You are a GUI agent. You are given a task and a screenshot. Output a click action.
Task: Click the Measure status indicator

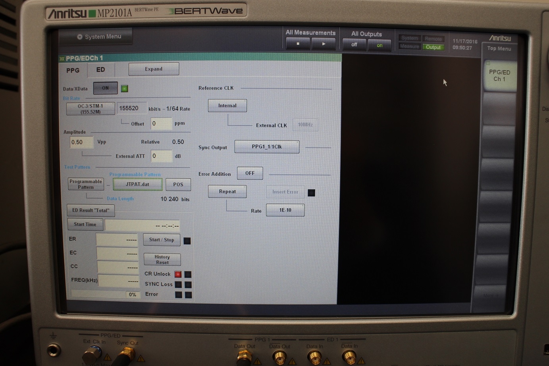pos(410,46)
